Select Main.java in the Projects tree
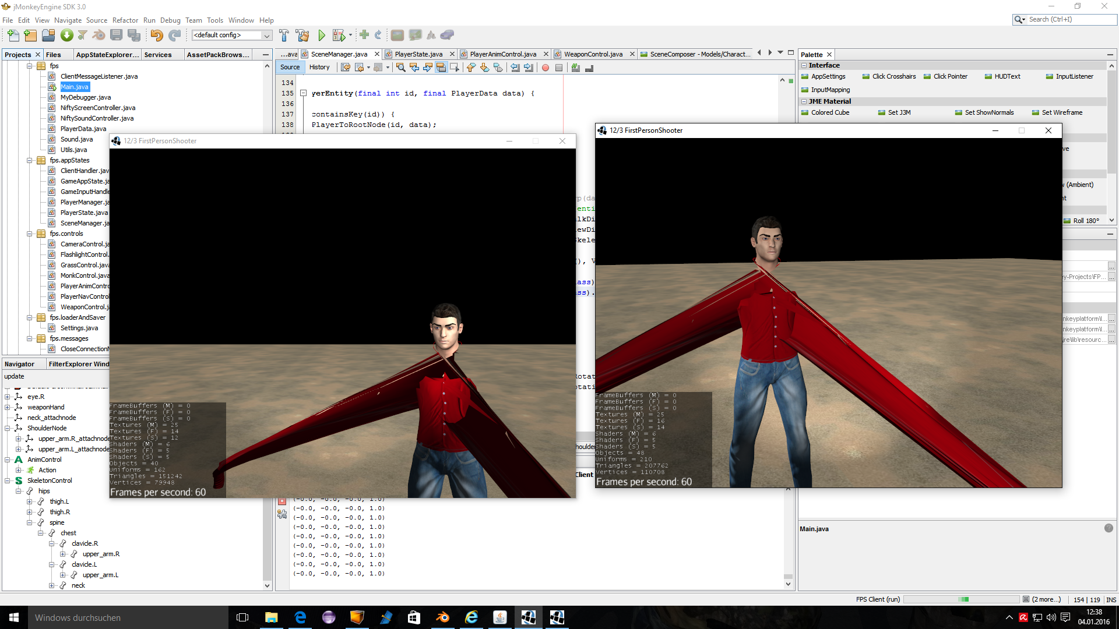This screenshot has width=1119, height=629. pos(75,87)
